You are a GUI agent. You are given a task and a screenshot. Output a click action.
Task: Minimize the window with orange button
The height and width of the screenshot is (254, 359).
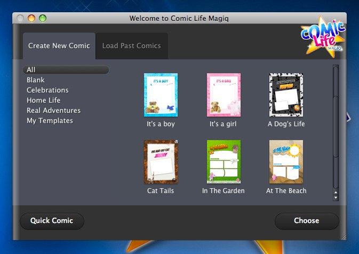31,18
